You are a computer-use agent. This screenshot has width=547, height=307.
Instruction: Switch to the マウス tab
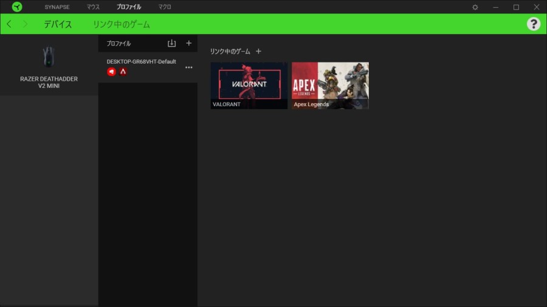93,7
